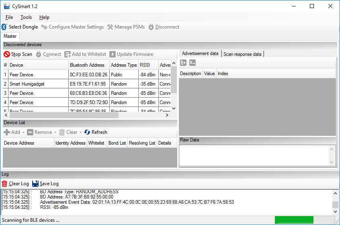340x225 pixels.
Task: Click the log panel scrollbar thumb
Action: 335,205
